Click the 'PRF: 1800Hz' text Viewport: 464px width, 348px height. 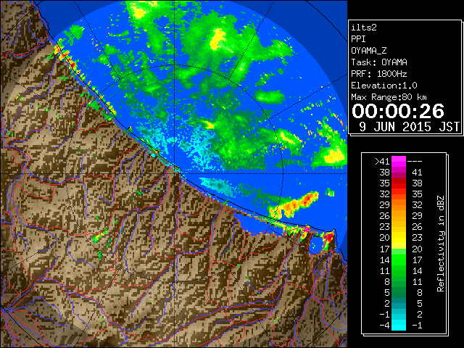click(x=379, y=74)
